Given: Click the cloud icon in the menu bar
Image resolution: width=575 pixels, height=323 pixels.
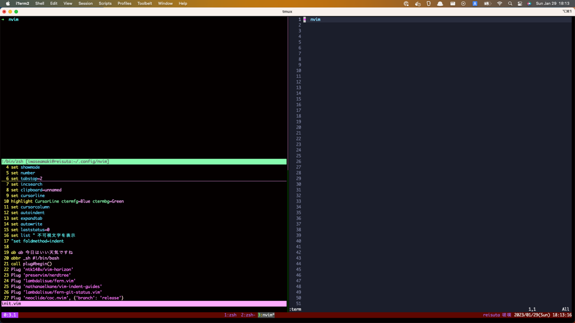Looking at the screenshot, I should click(440, 3).
